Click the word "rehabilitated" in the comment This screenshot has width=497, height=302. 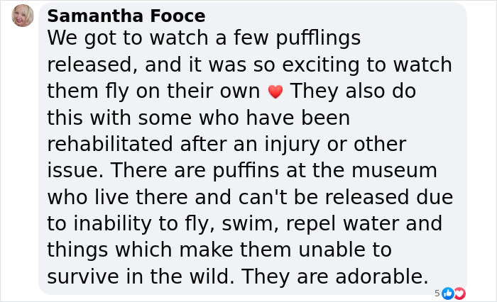110,144
